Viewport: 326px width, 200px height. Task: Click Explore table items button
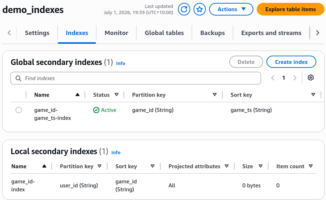click(x=291, y=9)
